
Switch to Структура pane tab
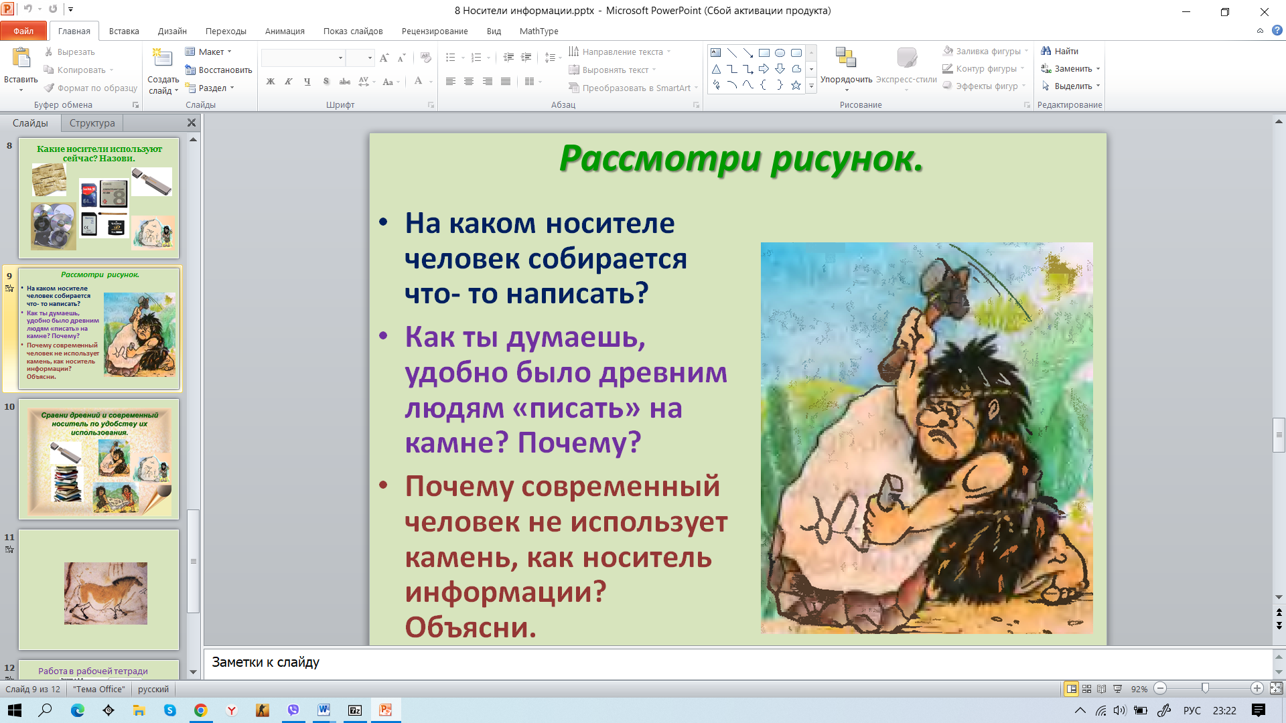click(92, 123)
